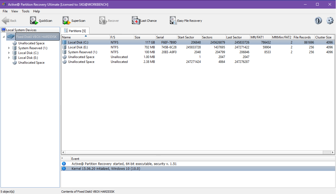Select the tree's Unallocated Space icon above System Reserved
Viewport: 336px width, 194px height.
tap(15, 43)
